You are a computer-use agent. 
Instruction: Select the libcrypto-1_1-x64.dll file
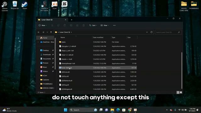(x=98, y=46)
